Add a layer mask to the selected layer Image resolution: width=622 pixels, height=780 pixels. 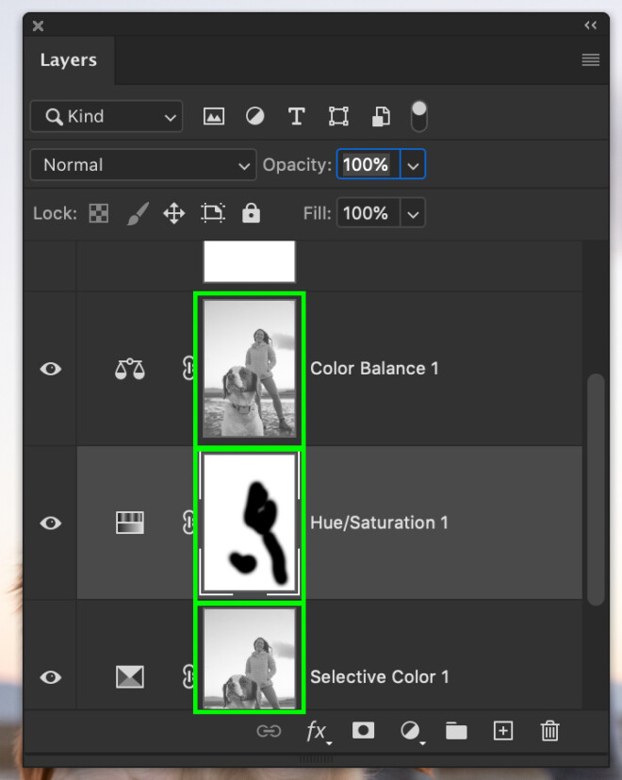[x=363, y=731]
